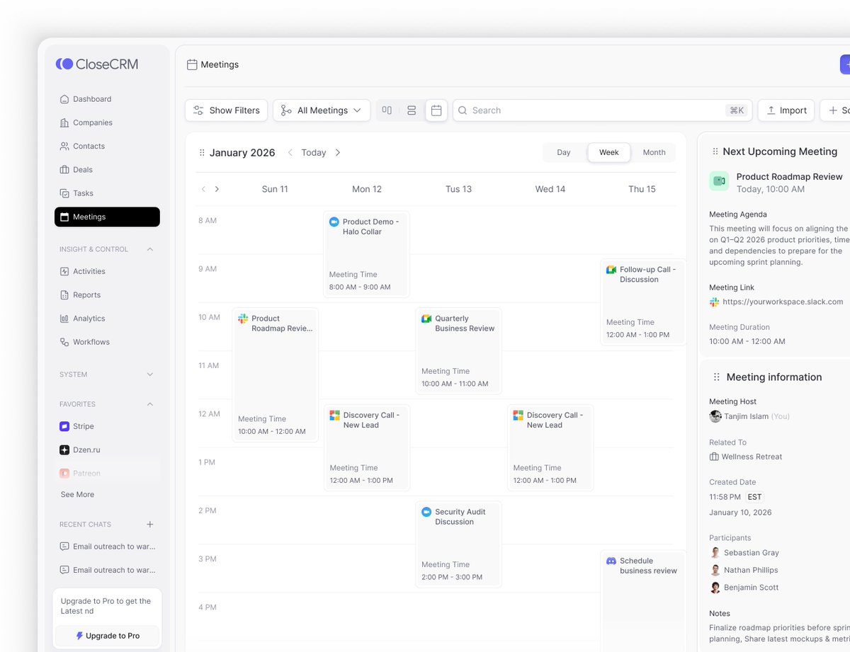Click the Google Meet icon on Follow-up Call card

click(611, 270)
